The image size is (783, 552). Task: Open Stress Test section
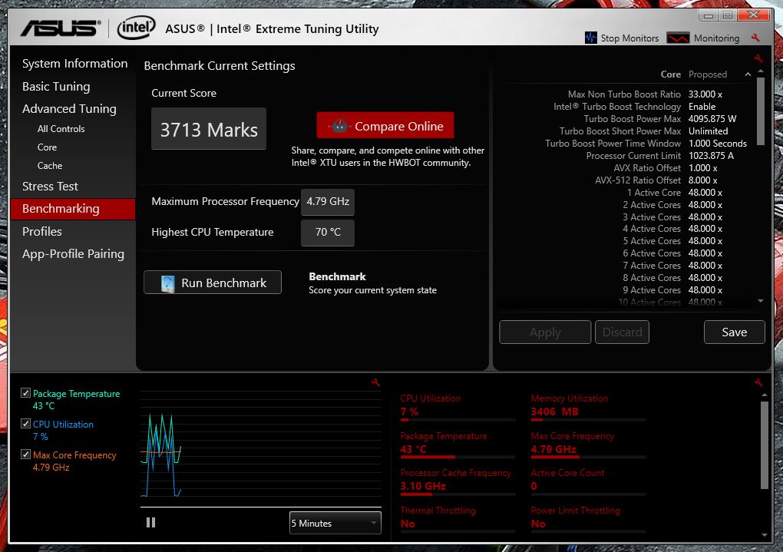point(50,187)
